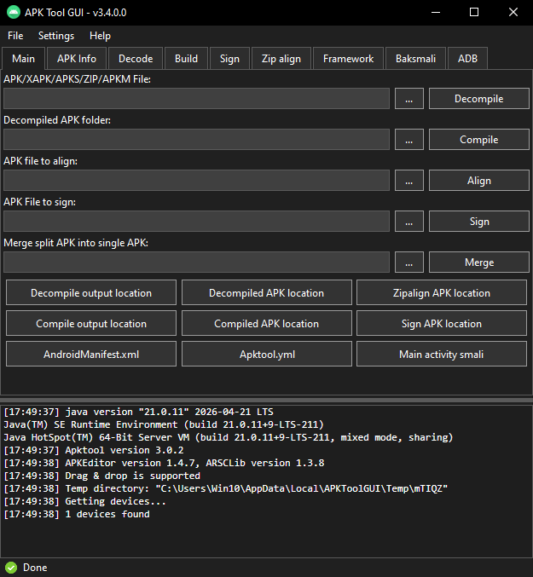Click the '1 devices found' log line
Screen dimensions: 533x577
pos(77,514)
